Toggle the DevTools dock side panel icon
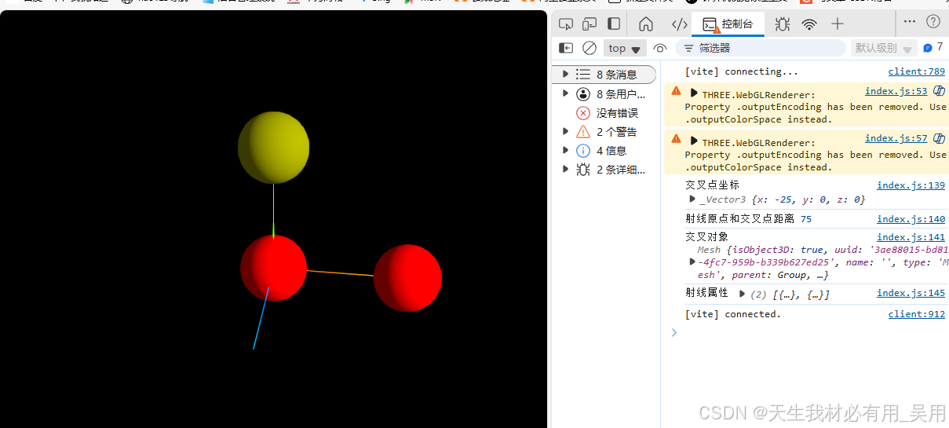949x428 pixels. [x=614, y=24]
